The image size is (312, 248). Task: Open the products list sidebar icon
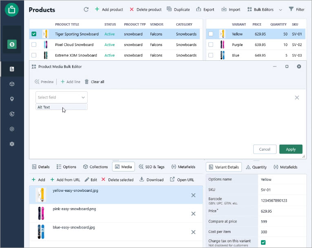coord(12,69)
